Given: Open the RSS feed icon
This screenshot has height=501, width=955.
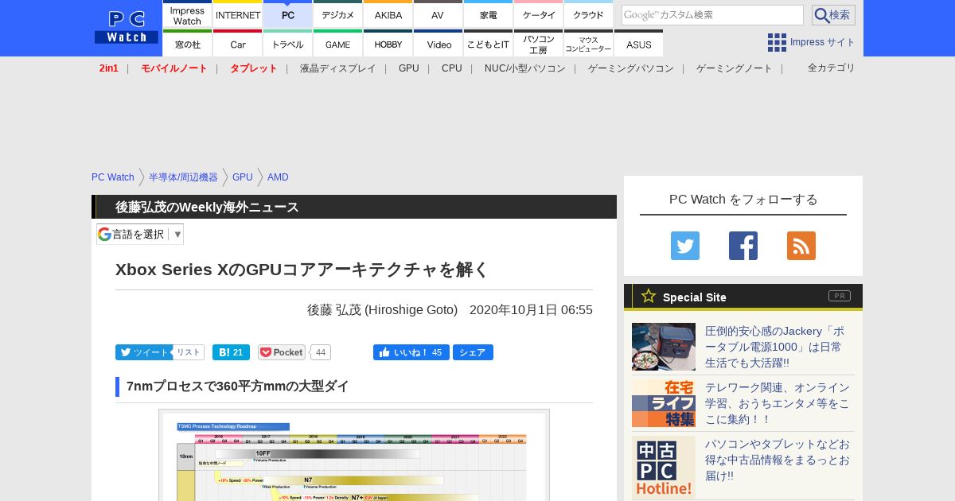Looking at the screenshot, I should [801, 246].
